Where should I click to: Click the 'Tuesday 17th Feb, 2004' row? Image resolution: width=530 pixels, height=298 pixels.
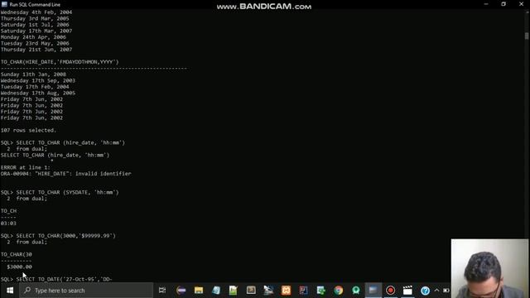[35, 87]
